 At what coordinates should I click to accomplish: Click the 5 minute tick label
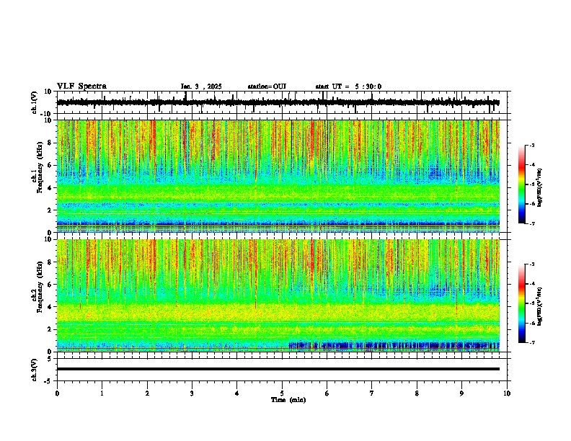tap(282, 393)
